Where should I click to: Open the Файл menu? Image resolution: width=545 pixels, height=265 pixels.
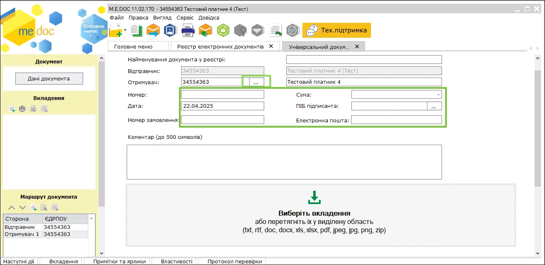point(117,18)
